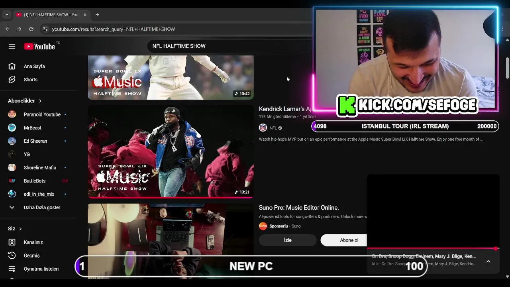
Task: Click the 173 Mn görüntüleme text
Action: [x=277, y=117]
